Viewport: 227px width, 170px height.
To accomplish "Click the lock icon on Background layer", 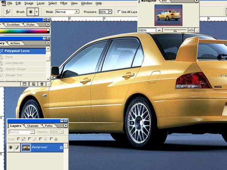I will (x=61, y=147).
